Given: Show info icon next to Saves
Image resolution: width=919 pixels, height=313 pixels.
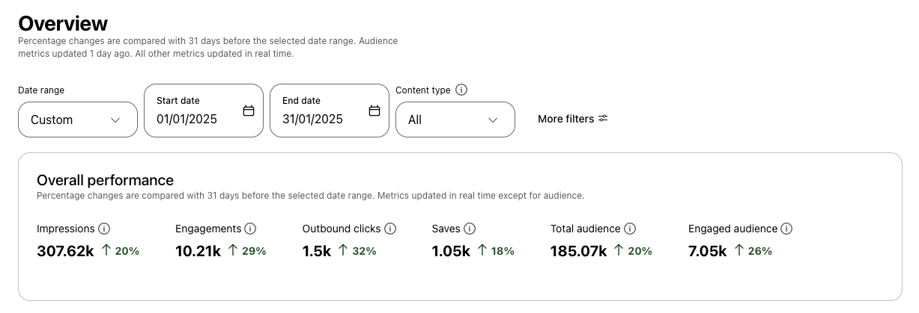Looking at the screenshot, I should pos(470,229).
